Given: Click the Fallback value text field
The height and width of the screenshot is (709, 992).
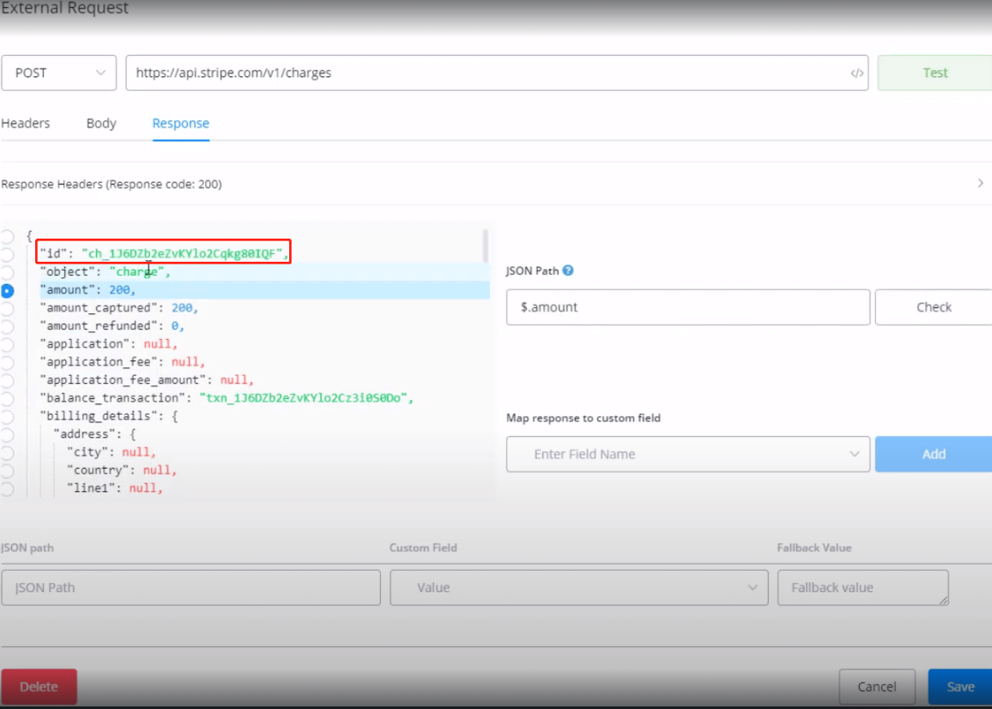Looking at the screenshot, I should coord(862,588).
